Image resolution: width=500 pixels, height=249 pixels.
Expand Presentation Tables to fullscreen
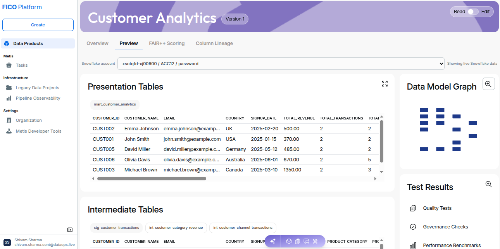[384, 84]
